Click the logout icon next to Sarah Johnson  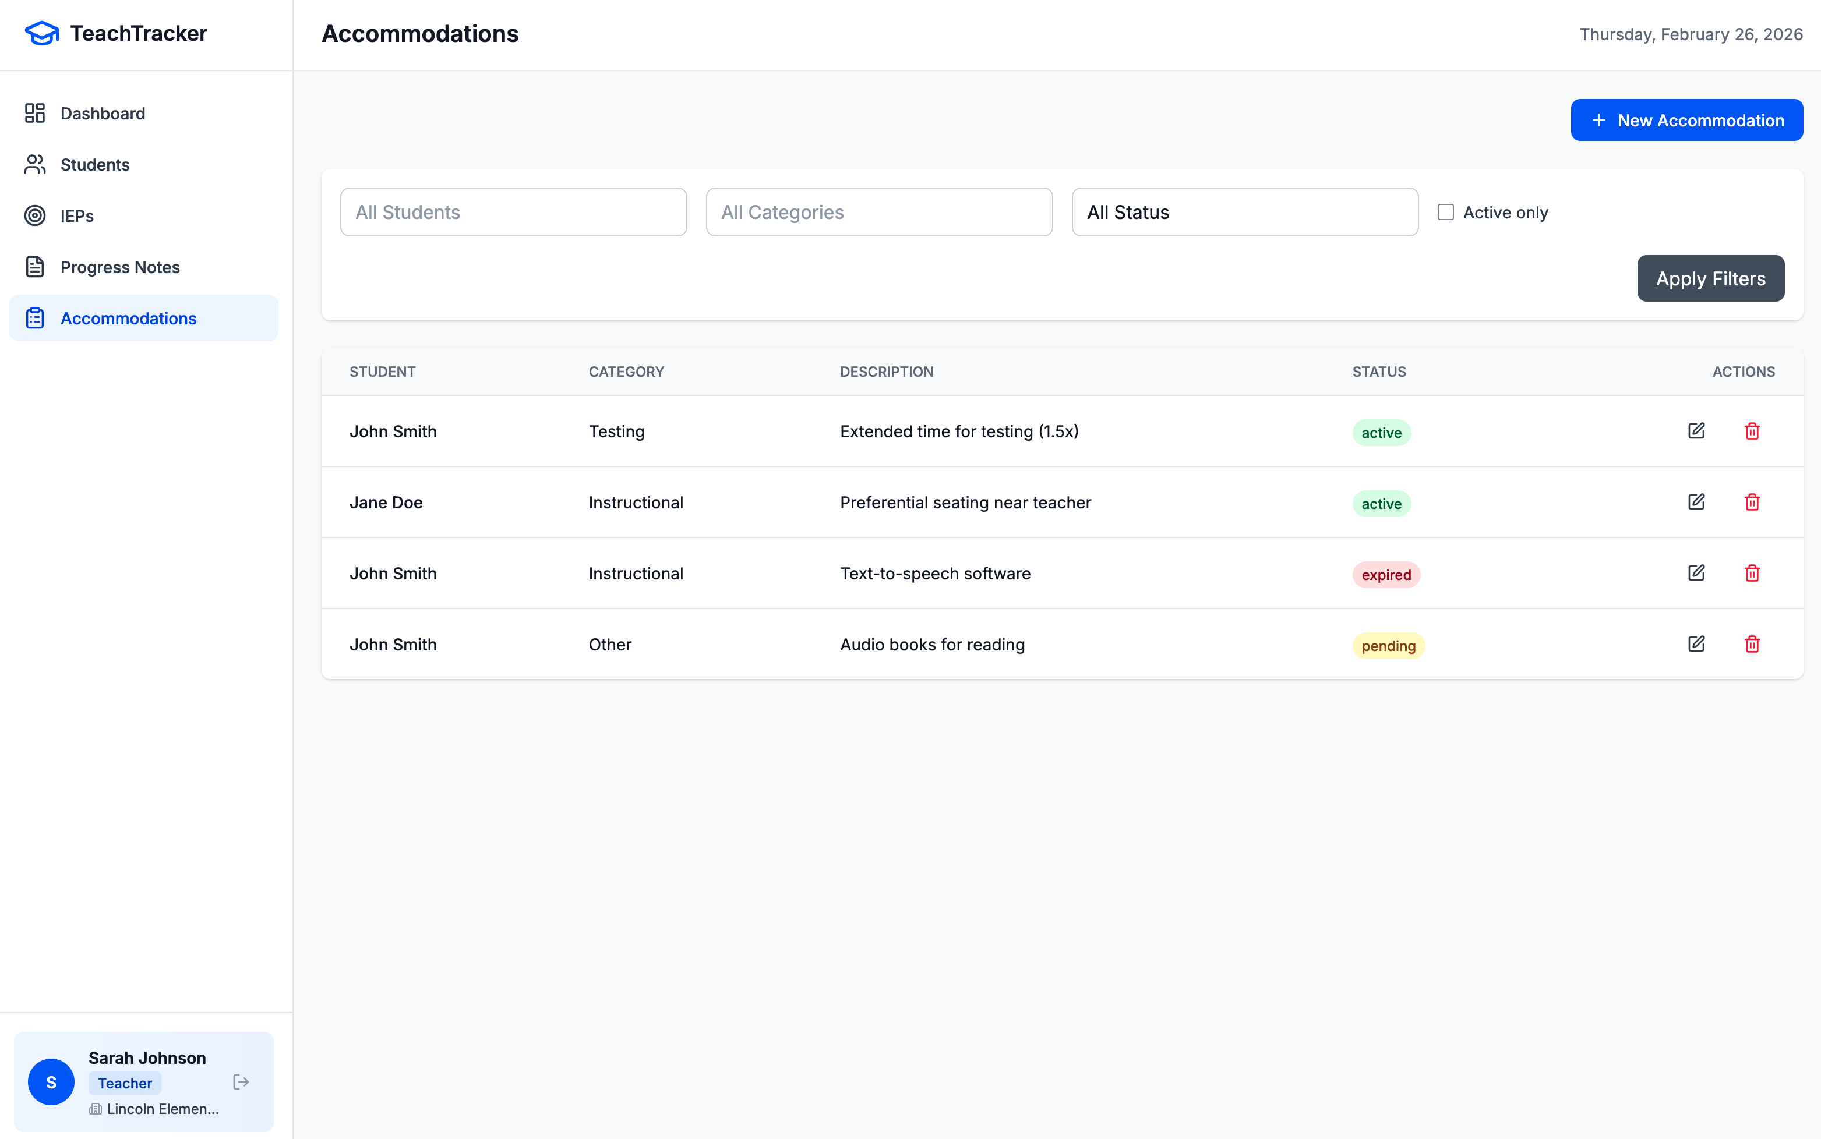point(241,1082)
